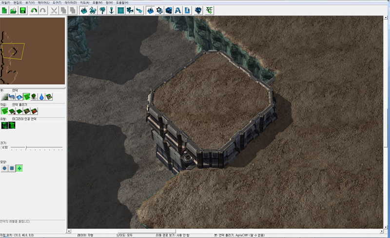Open the data editor cubes icon
This screenshot has width=390, height=238.
(169, 10)
